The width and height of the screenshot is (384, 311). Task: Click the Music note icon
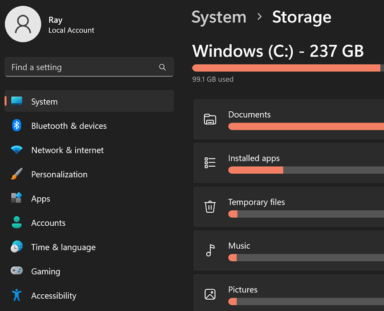210,250
